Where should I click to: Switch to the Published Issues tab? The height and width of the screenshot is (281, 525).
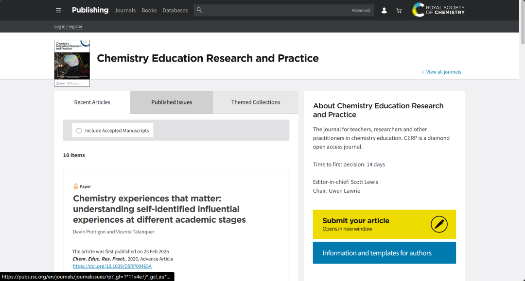pos(172,102)
